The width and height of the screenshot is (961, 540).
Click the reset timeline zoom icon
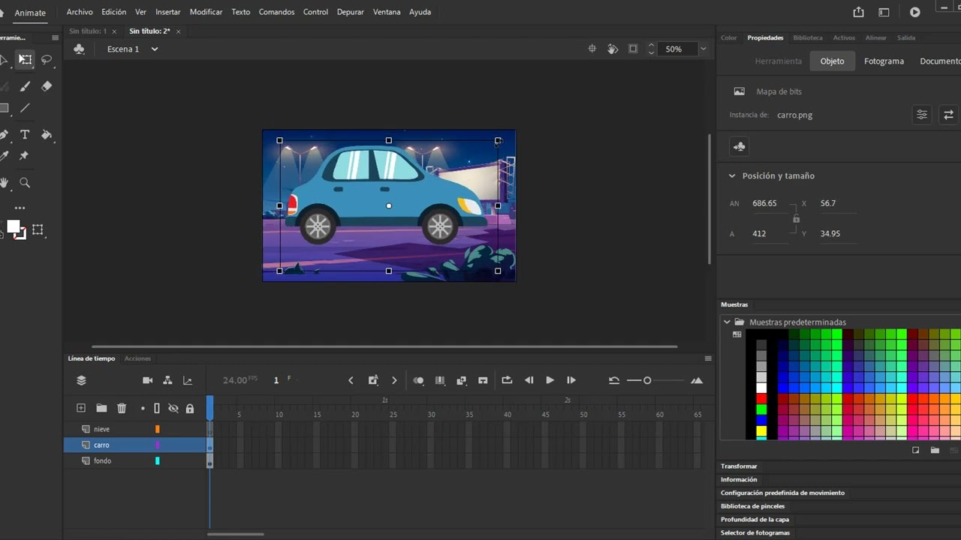point(613,380)
